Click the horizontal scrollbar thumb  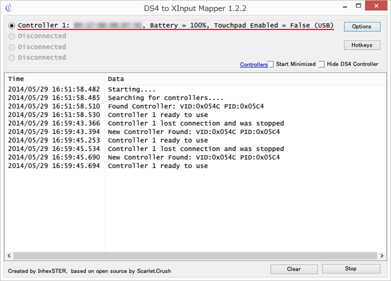click(x=195, y=255)
